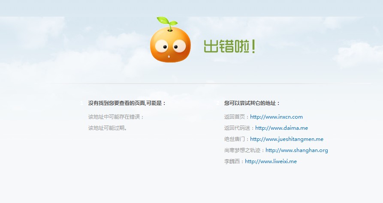Select the text 该地址可能过期。
The width and height of the screenshot is (383, 203).
pyautogui.click(x=108, y=128)
